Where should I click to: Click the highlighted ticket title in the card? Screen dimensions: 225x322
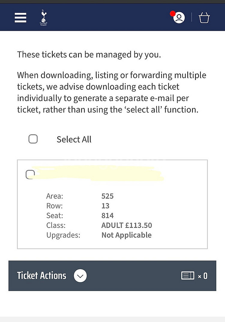(98, 173)
